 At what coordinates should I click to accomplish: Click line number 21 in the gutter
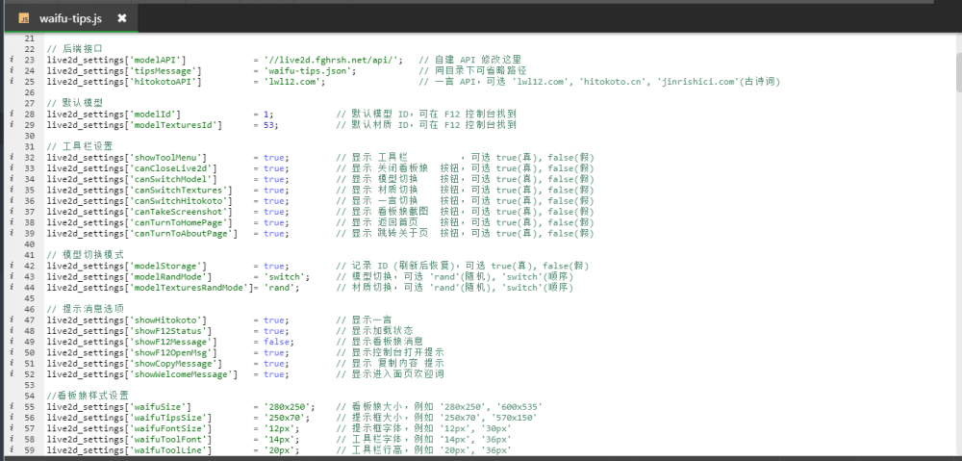pyautogui.click(x=29, y=38)
